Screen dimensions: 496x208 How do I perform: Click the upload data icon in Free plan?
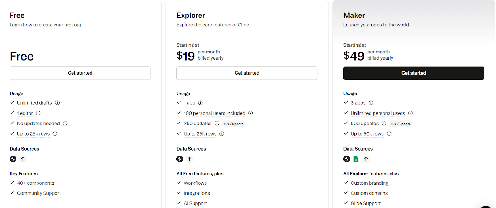pos(23,159)
